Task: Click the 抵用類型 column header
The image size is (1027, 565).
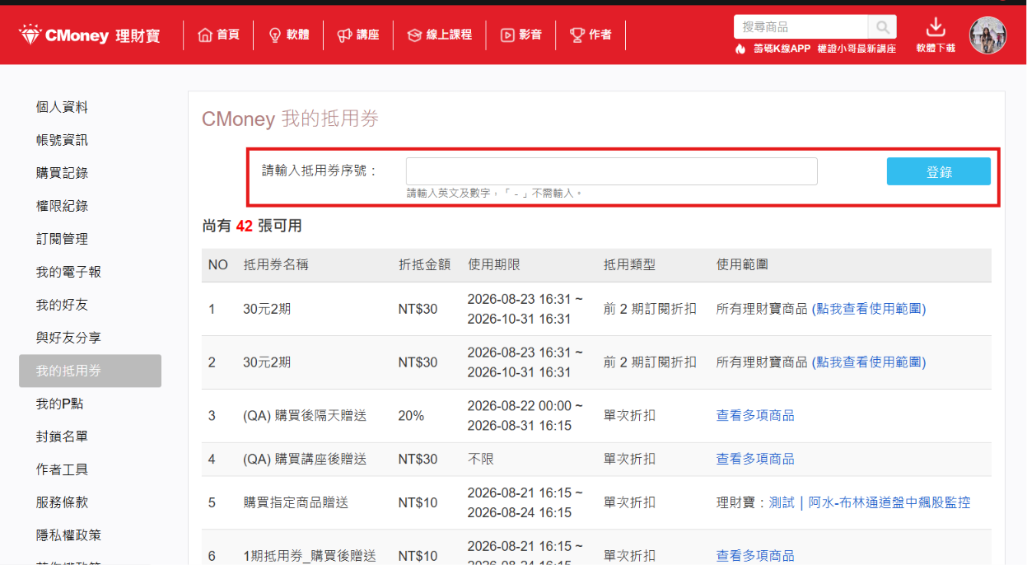Action: point(629,265)
